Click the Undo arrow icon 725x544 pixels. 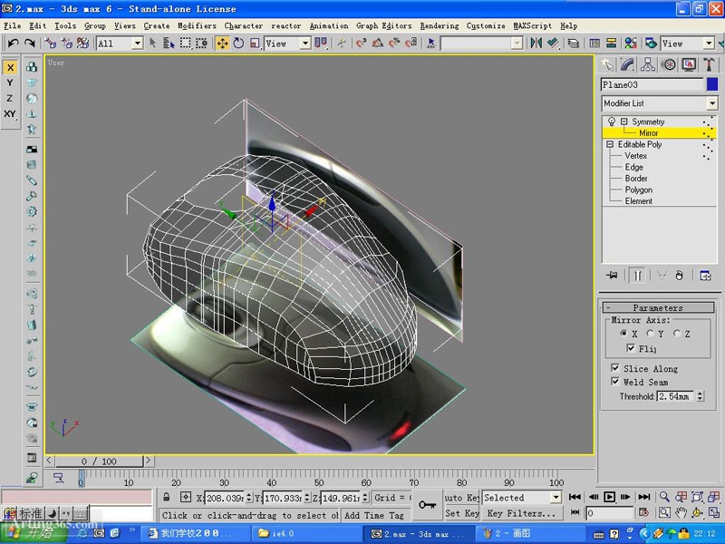coord(13,44)
